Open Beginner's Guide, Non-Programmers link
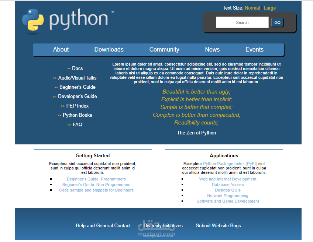Screen dimensions: 313x242 (96, 185)
